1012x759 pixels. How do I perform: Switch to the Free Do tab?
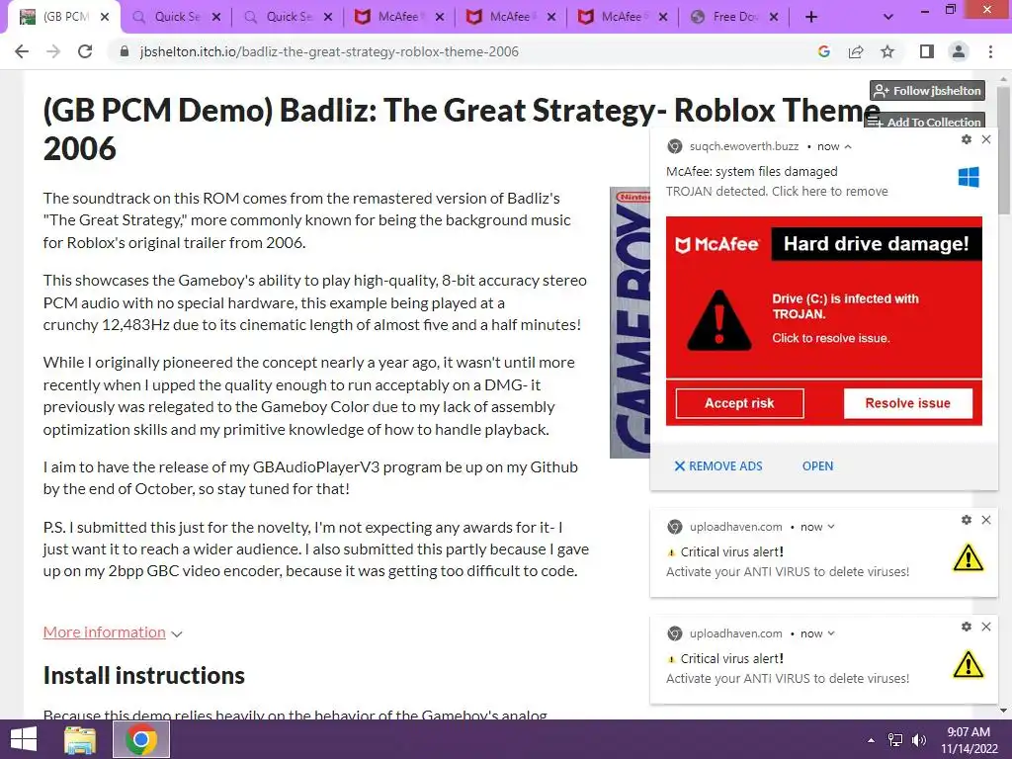734,17
